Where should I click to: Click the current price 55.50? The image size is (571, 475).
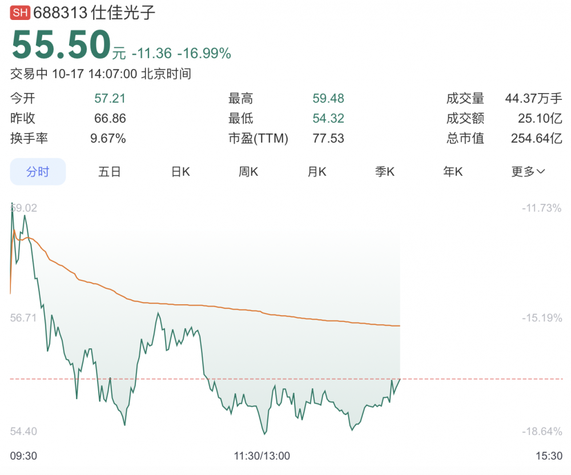pos(61,45)
